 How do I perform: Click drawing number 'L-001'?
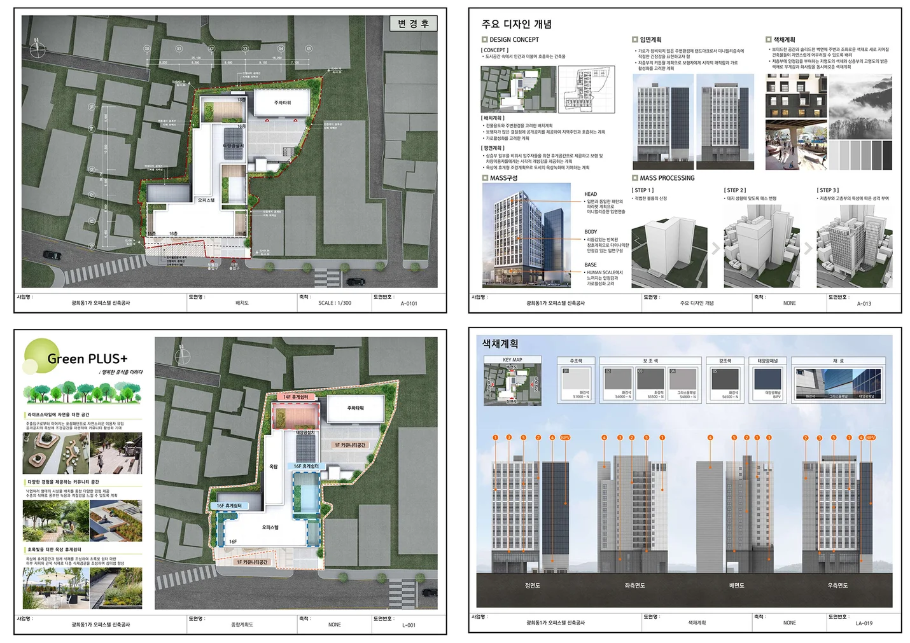[x=409, y=625]
